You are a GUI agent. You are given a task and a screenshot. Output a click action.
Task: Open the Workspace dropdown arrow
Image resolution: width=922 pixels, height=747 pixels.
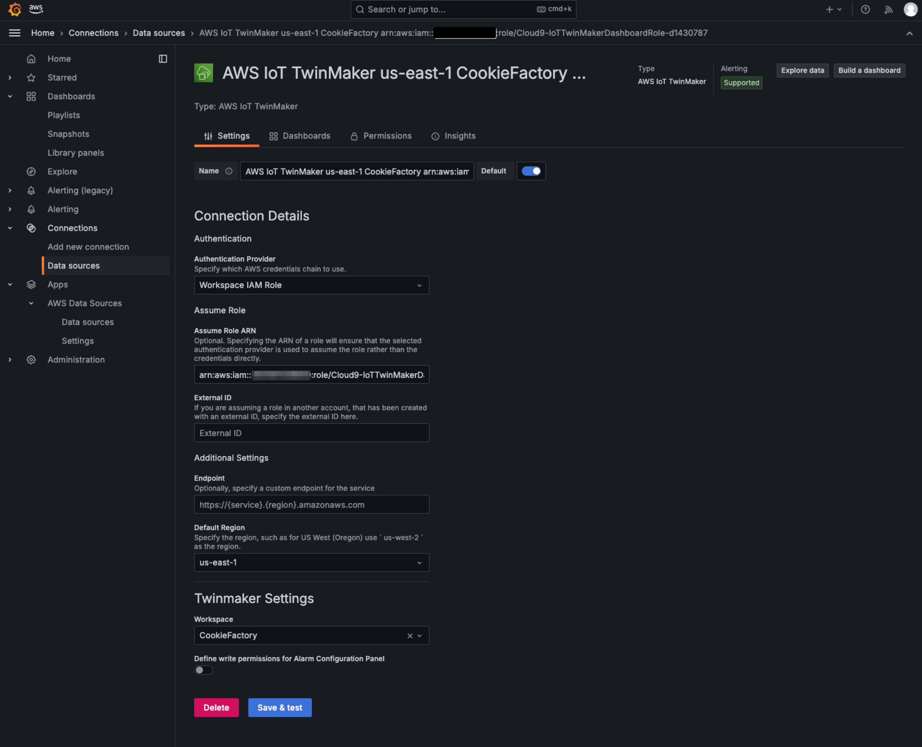420,636
